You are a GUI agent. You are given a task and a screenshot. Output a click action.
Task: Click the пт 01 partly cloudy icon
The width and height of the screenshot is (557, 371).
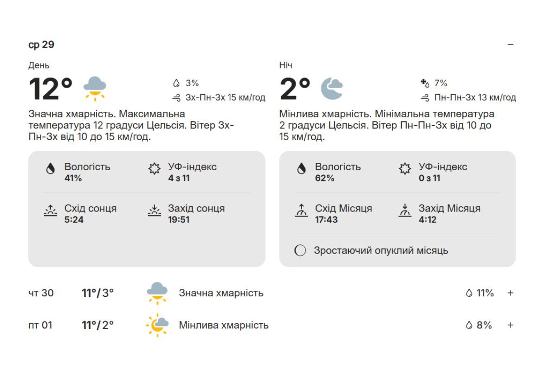[x=157, y=325]
